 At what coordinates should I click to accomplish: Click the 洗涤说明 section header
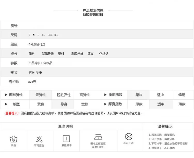(x=65, y=126)
